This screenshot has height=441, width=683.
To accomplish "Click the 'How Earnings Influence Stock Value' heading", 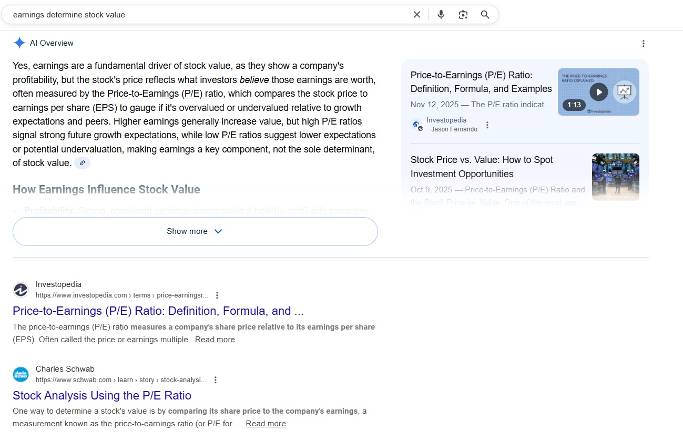I will pos(106,189).
